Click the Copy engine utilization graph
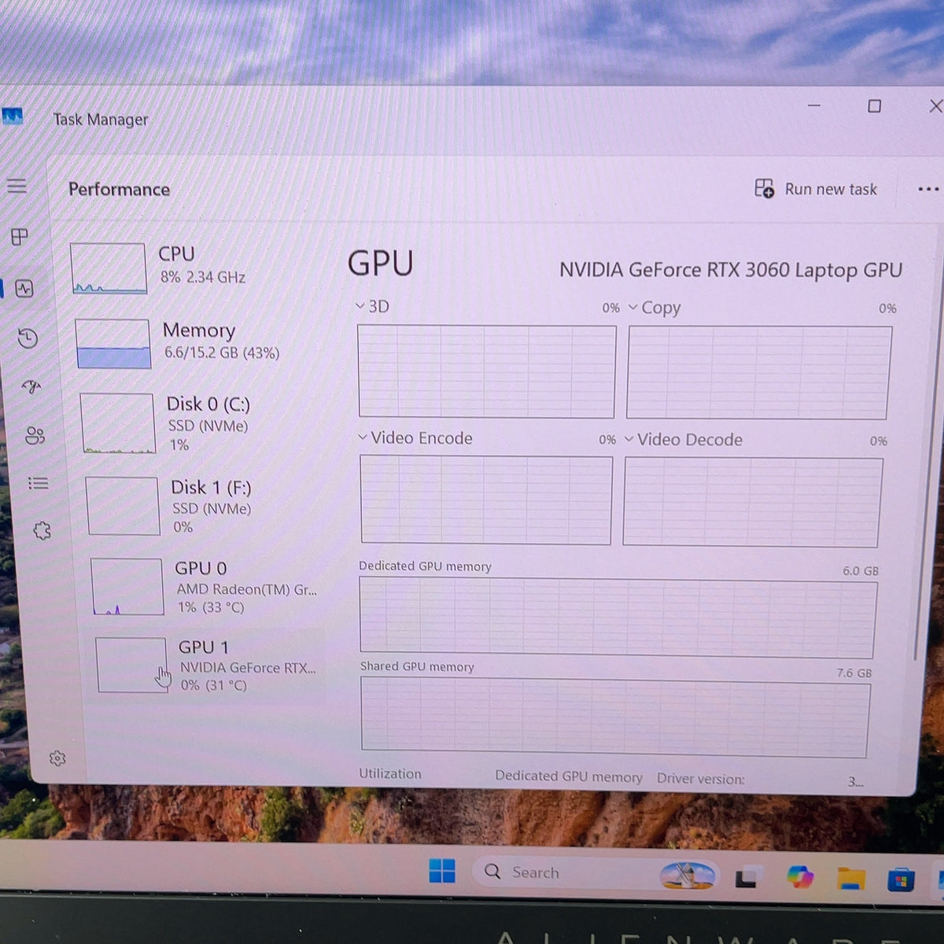The image size is (944, 944). (x=759, y=373)
